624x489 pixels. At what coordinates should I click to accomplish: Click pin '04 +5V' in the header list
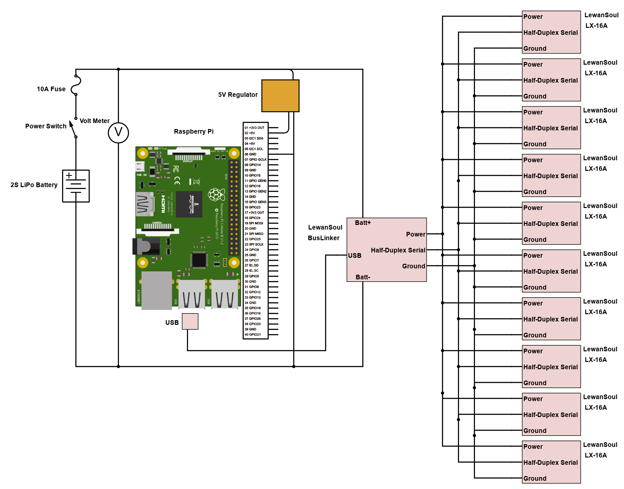click(250, 144)
